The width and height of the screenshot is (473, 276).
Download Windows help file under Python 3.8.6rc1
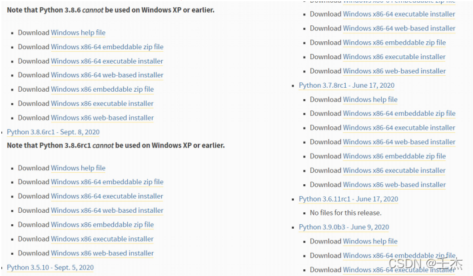tap(78, 168)
